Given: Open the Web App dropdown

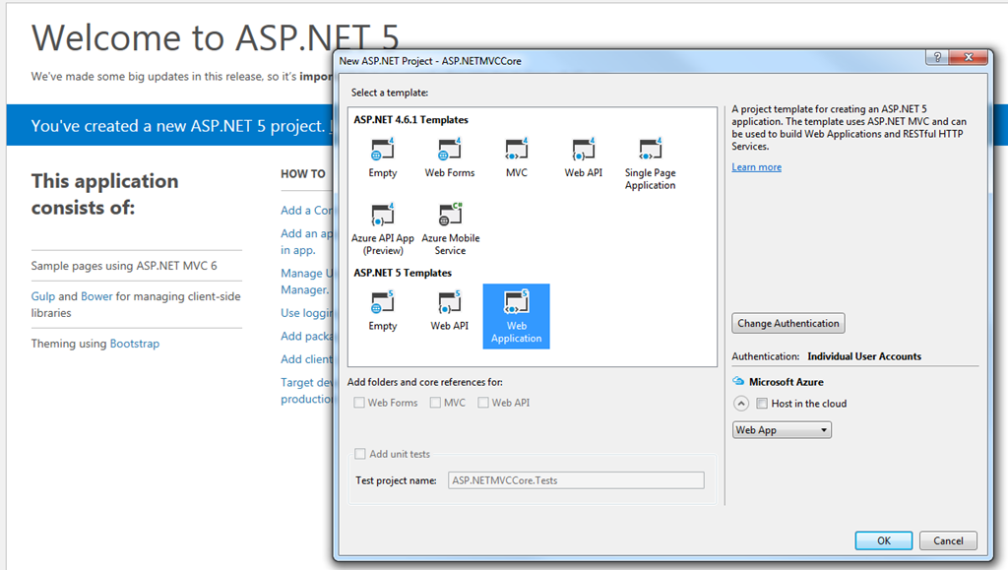Looking at the screenshot, I should click(x=782, y=430).
